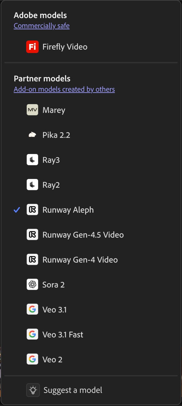Select the Veo 2 Google icon
The image size is (182, 406).
click(32, 359)
